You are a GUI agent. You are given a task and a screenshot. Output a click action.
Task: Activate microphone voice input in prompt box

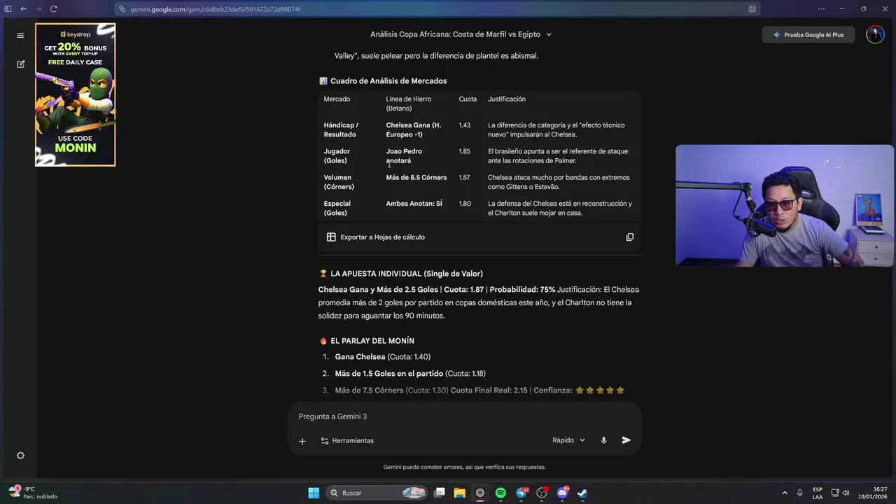(x=603, y=440)
